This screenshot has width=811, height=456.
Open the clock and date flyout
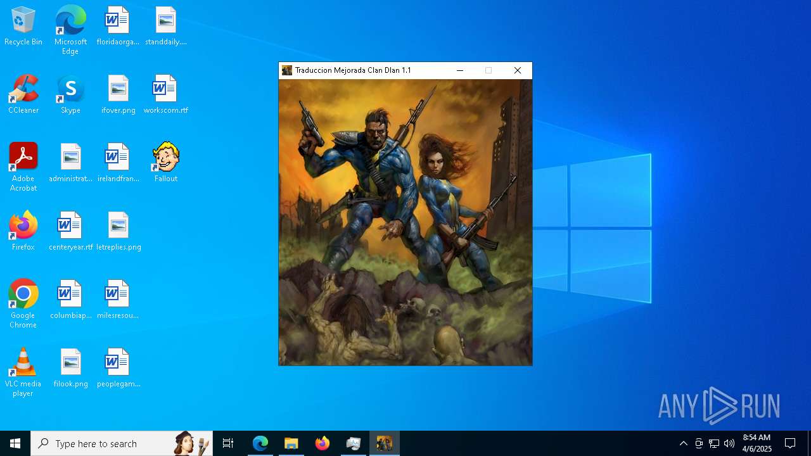click(757, 443)
